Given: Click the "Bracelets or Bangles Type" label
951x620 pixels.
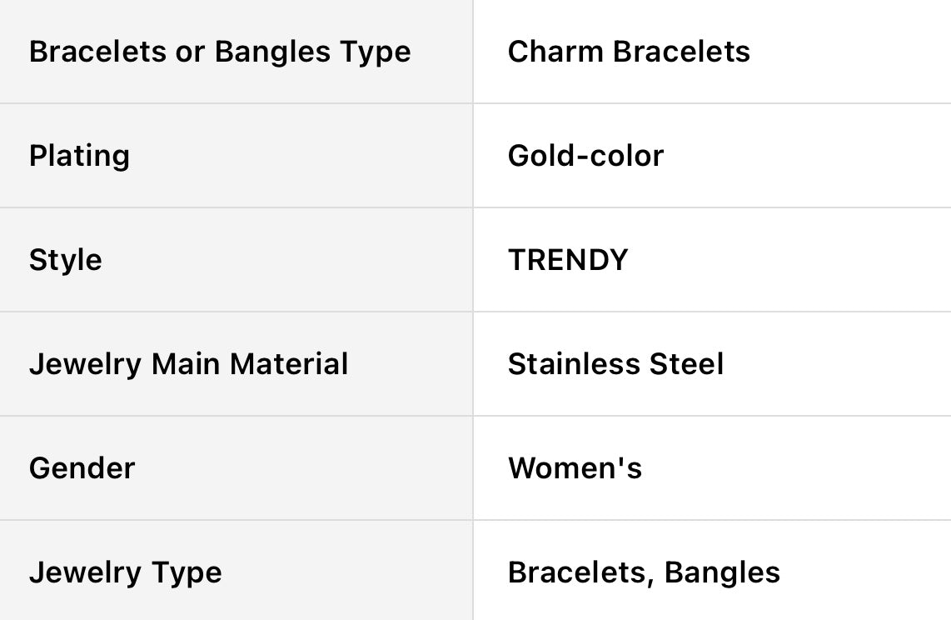Looking at the screenshot, I should pos(220,52).
